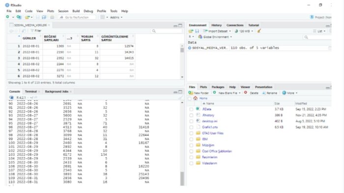Click the Filter funnel in data viewer
Image resolution: width=344 pixels, height=193 pixels.
(x=32, y=31)
